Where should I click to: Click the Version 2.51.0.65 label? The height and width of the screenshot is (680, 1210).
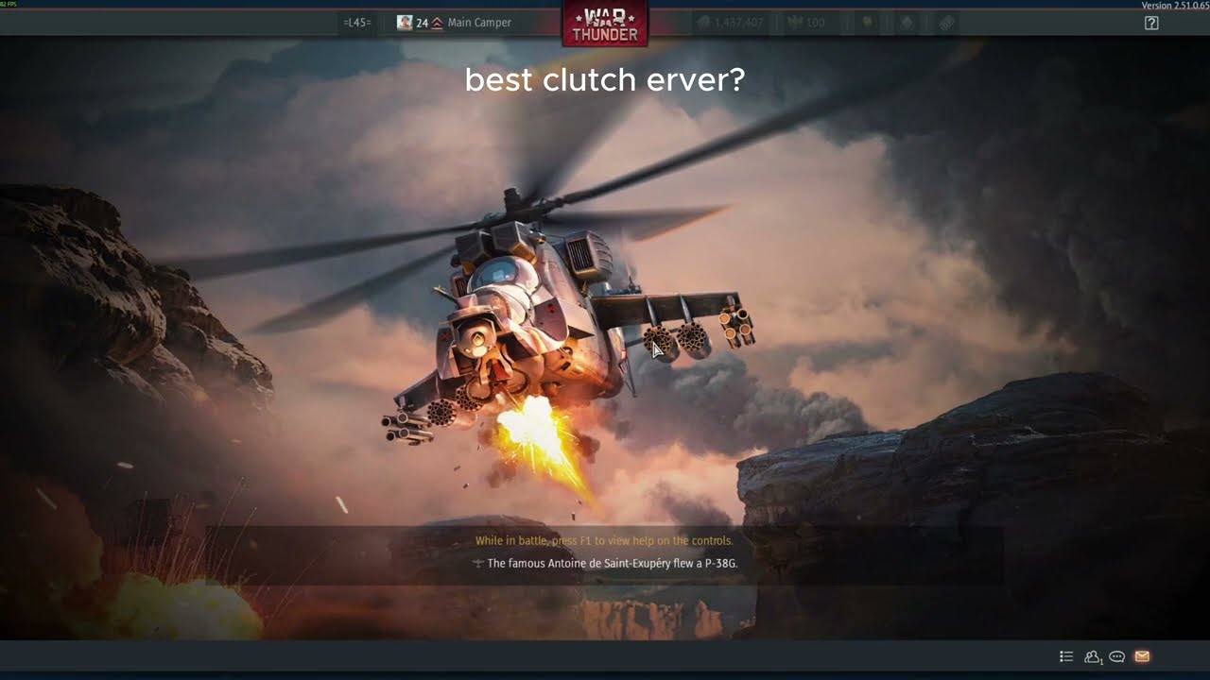coord(1175,6)
